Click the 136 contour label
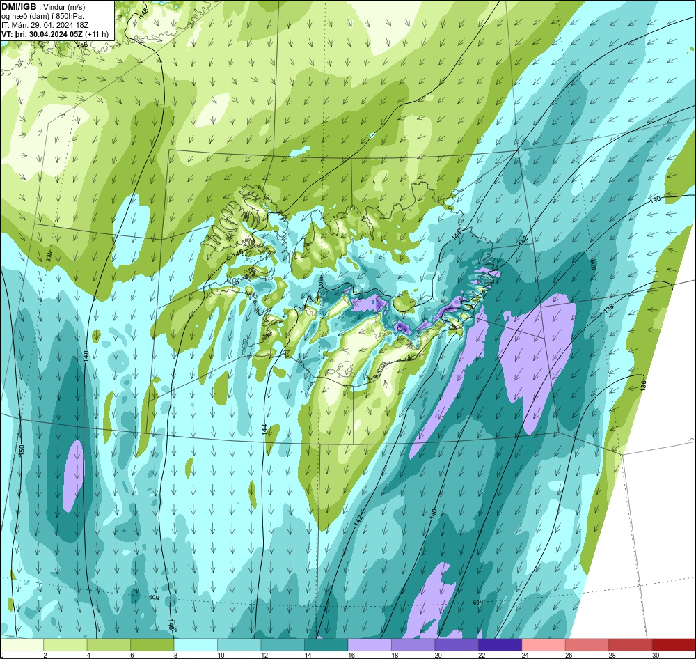 pos(643,385)
